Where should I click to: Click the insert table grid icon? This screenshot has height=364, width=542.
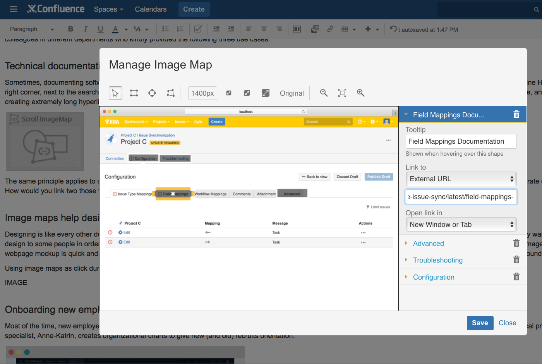click(345, 29)
